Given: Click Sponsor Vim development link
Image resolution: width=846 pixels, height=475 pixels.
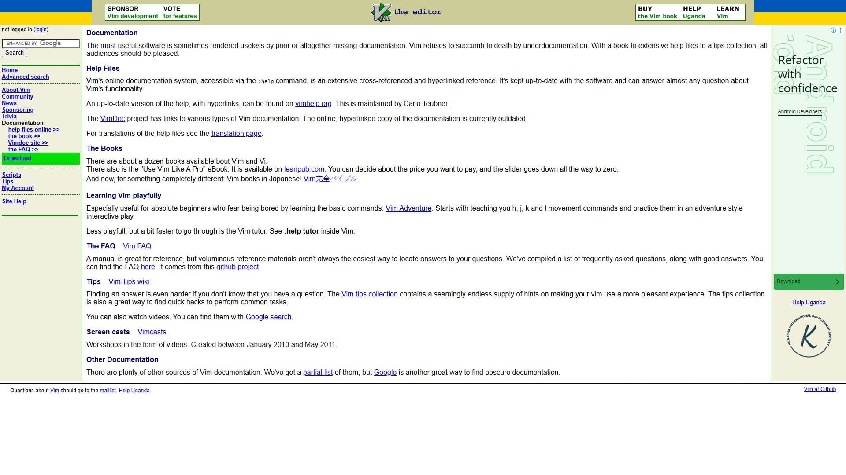Looking at the screenshot, I should point(133,12).
